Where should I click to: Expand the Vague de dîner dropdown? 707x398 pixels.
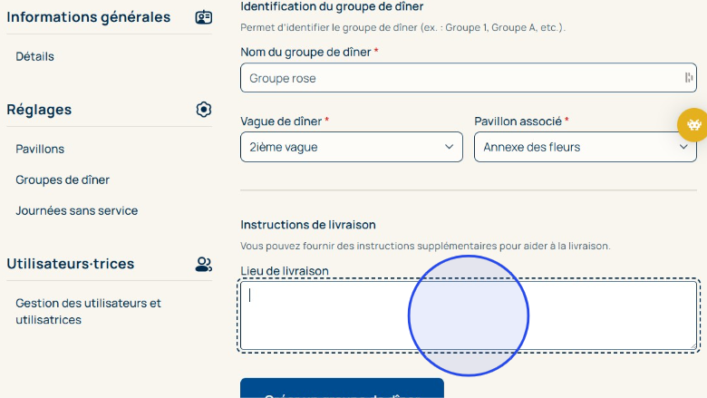click(351, 147)
